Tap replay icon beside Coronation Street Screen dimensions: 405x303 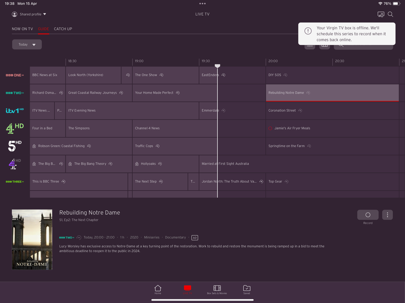click(x=300, y=110)
